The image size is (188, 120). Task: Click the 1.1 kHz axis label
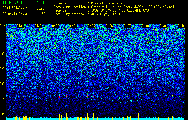2,39
